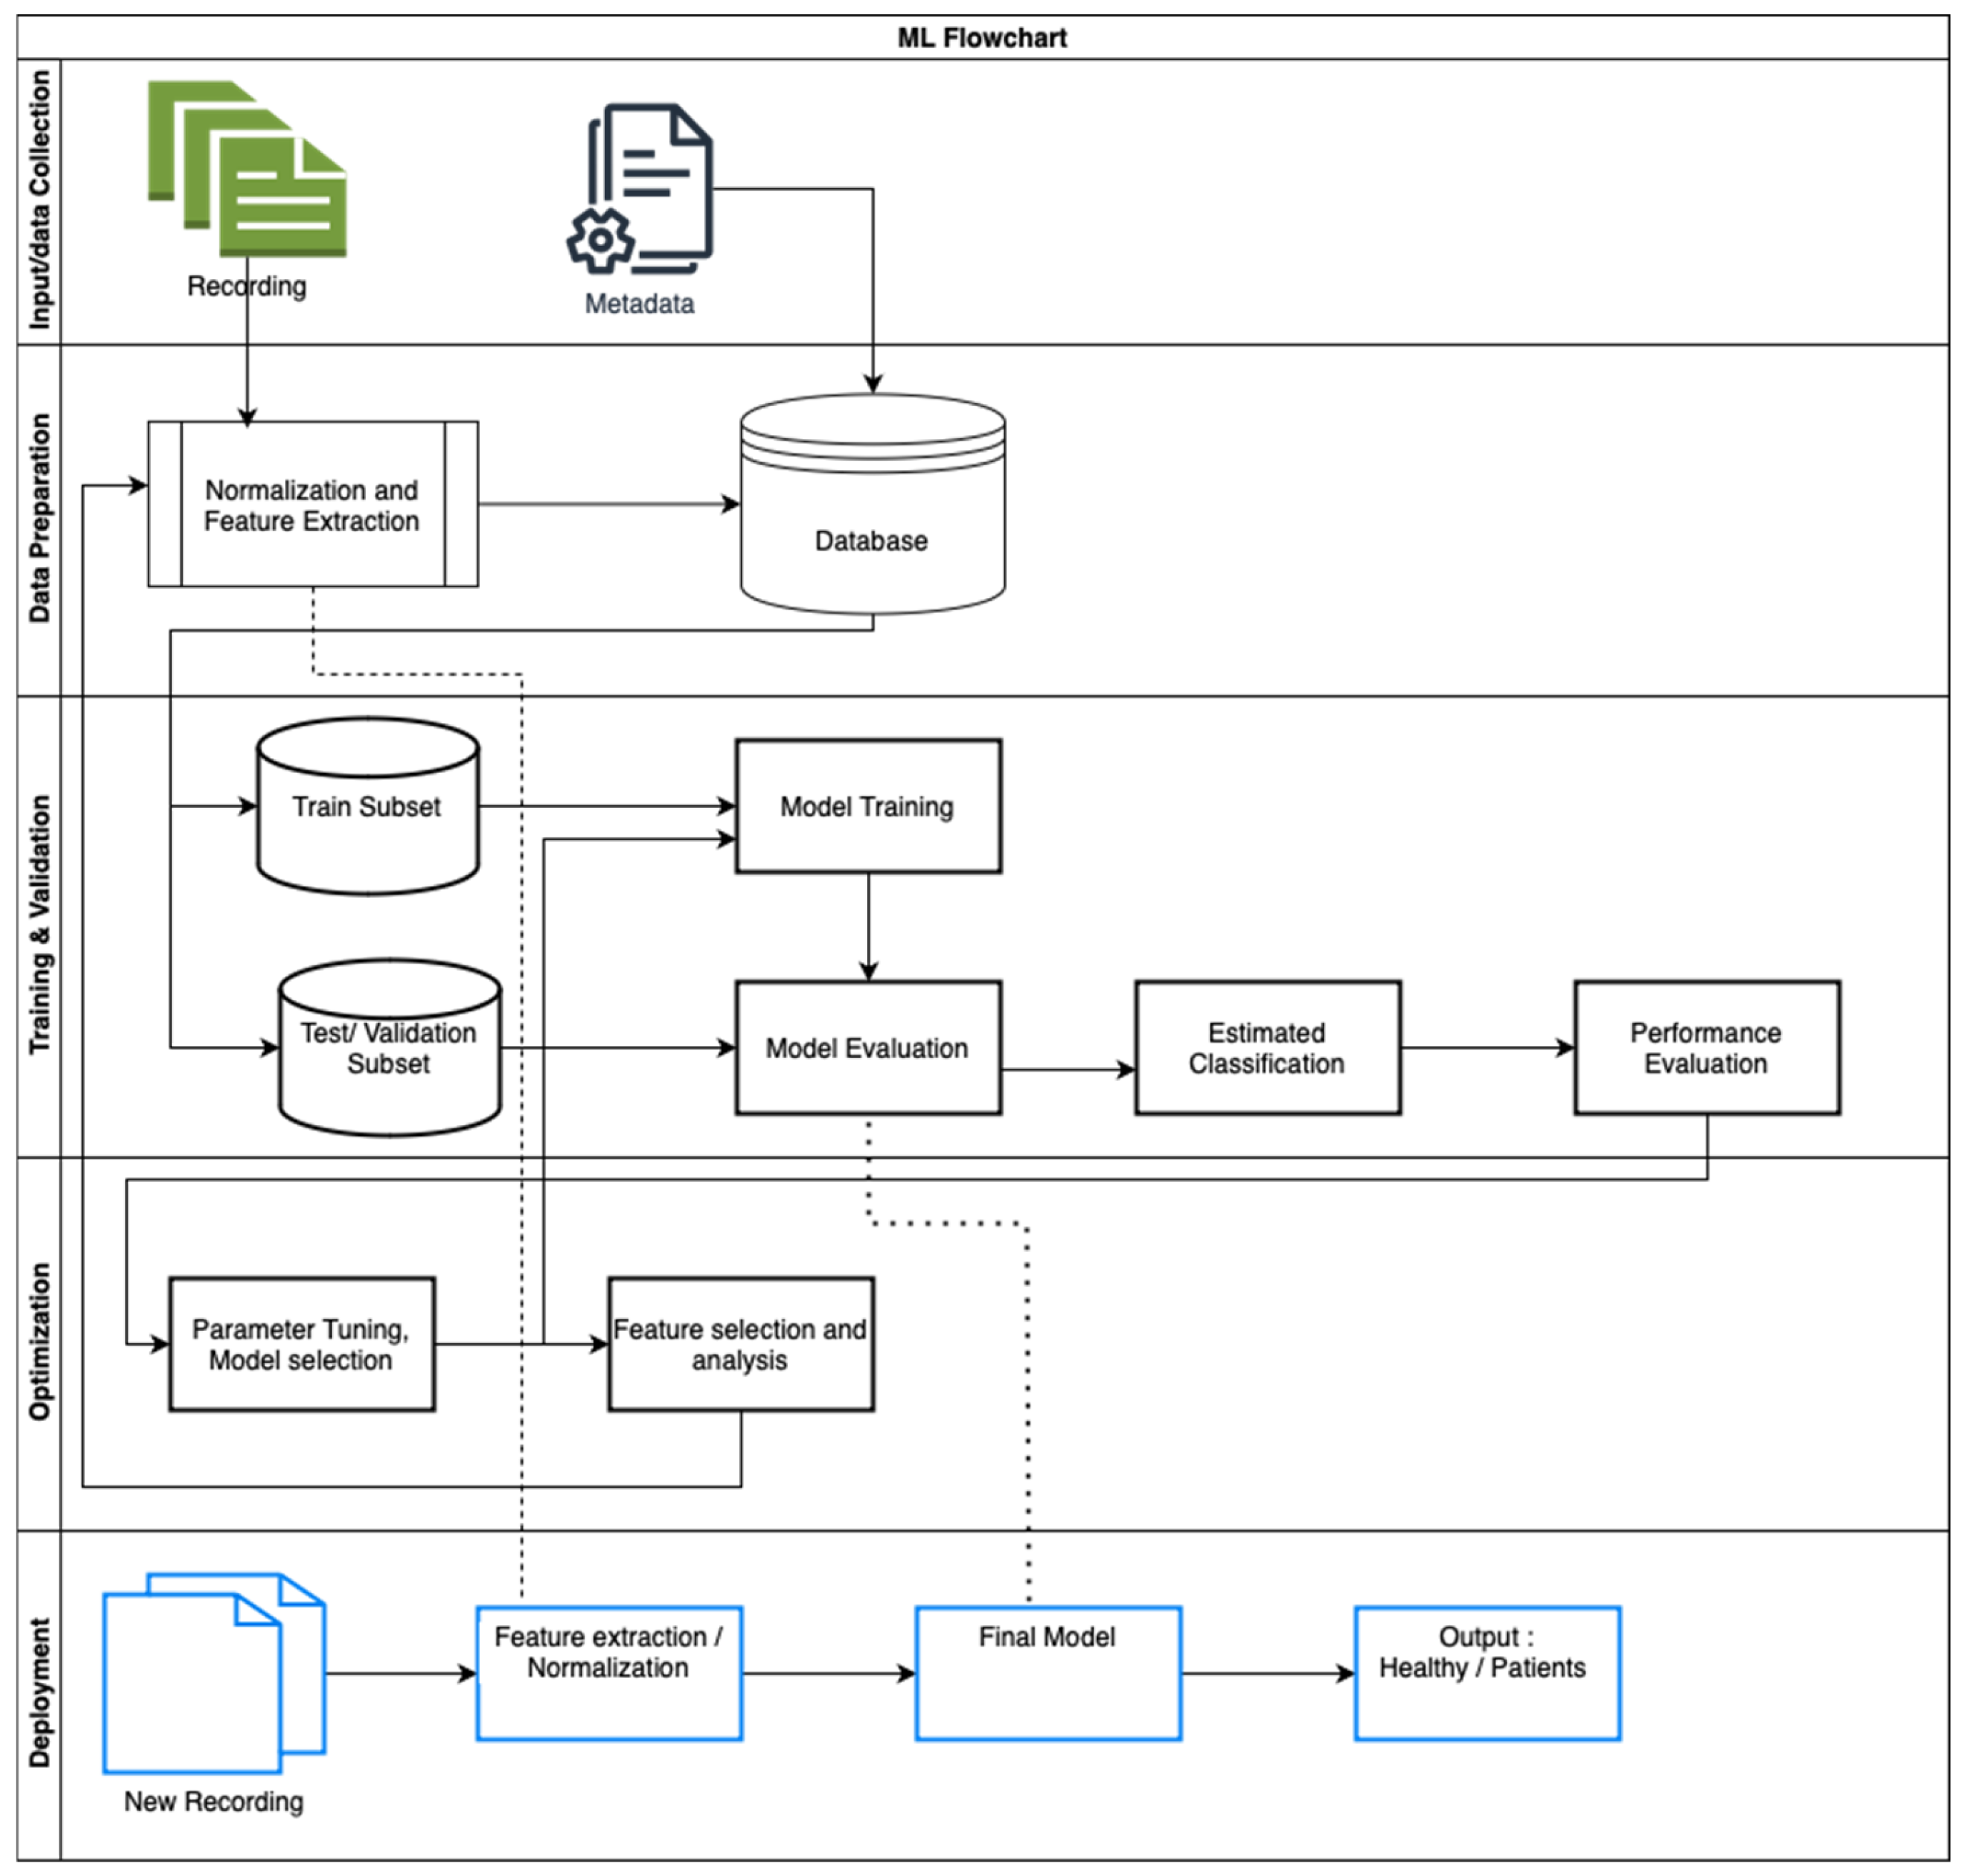1964x1876 pixels.
Task: Click the Output Healthy / Patients box
Action: click(x=1486, y=1673)
